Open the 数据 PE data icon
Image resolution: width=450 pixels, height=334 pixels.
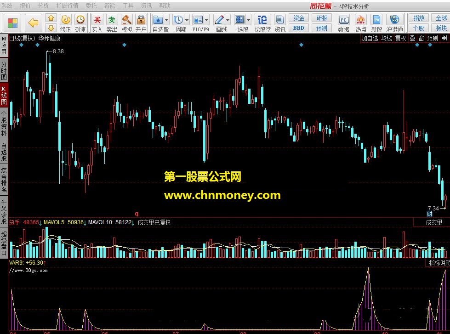coord(343,23)
